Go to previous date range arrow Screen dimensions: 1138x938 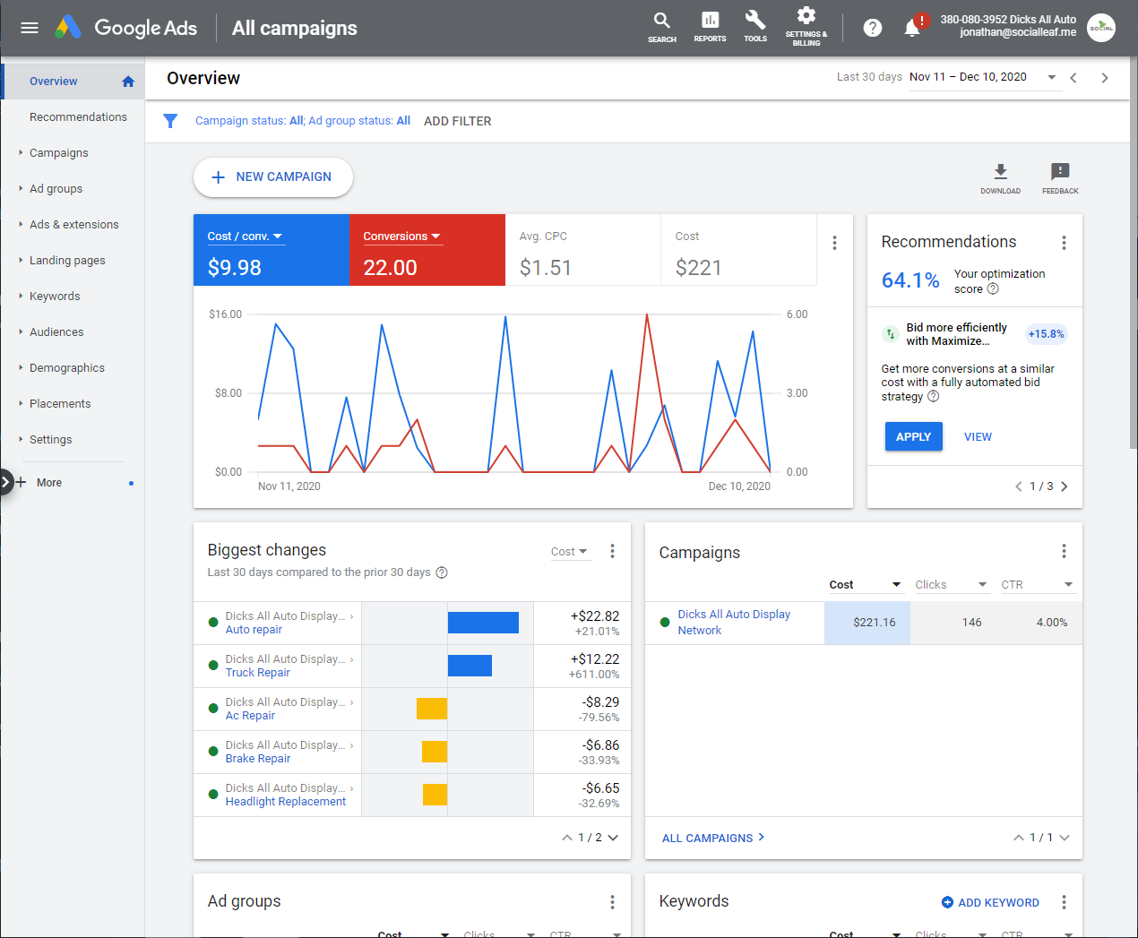coord(1073,78)
